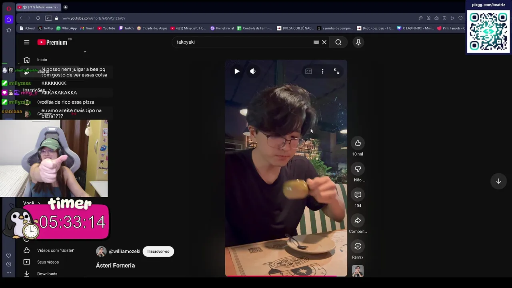The image size is (512, 288).
Task: Open the Cidade dos Anjos bookmark
Action: pos(152,28)
